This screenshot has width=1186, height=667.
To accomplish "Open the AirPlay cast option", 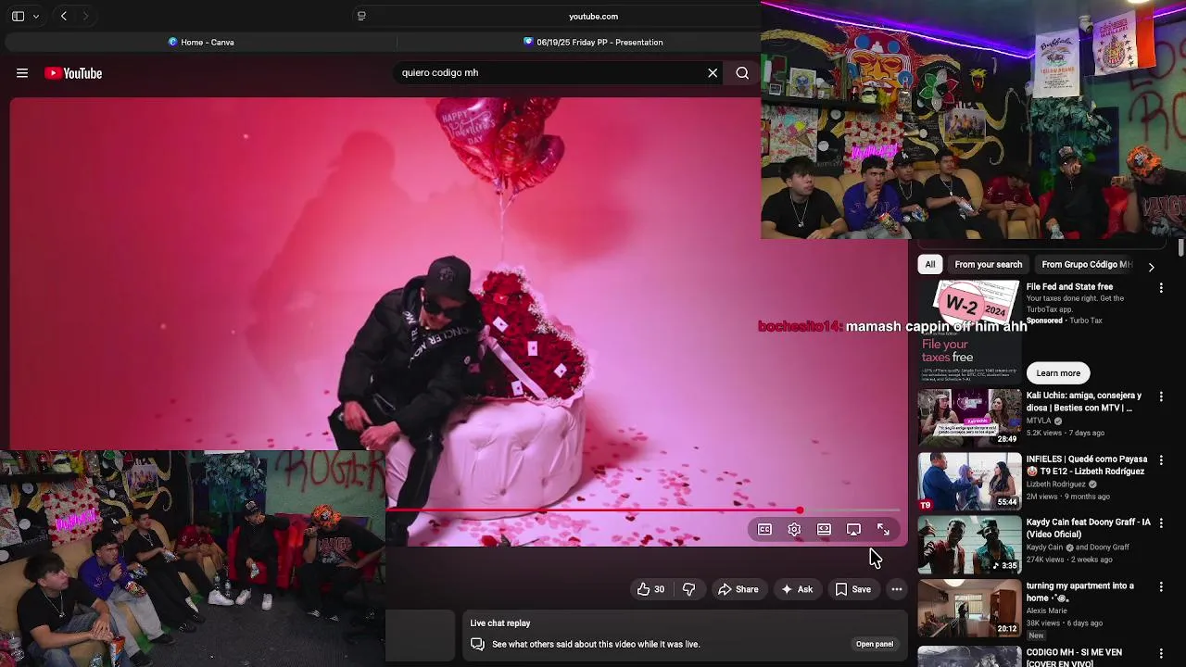I will click(853, 529).
